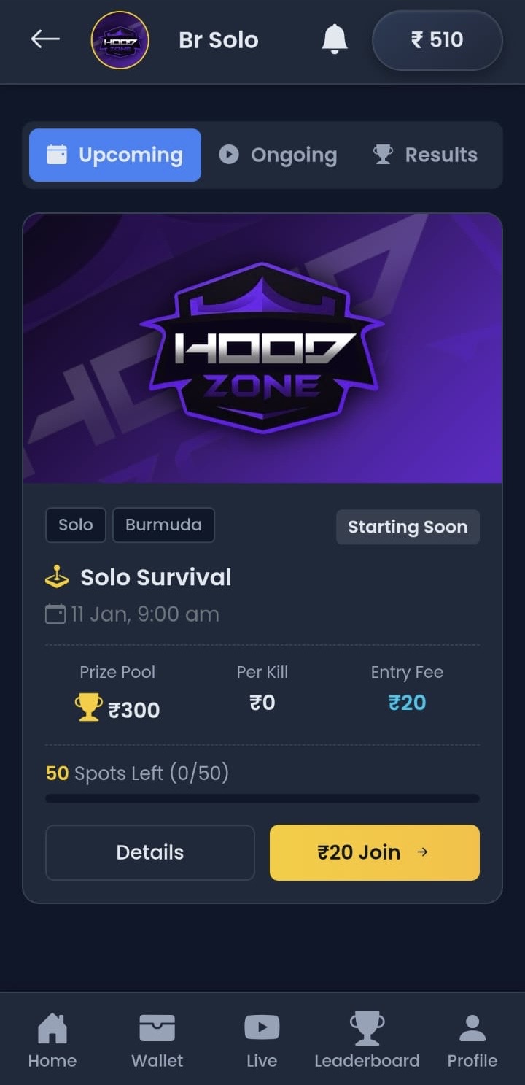Viewport: 525px width, 1085px height.
Task: Open the Live streams section
Action: [x=262, y=1040]
